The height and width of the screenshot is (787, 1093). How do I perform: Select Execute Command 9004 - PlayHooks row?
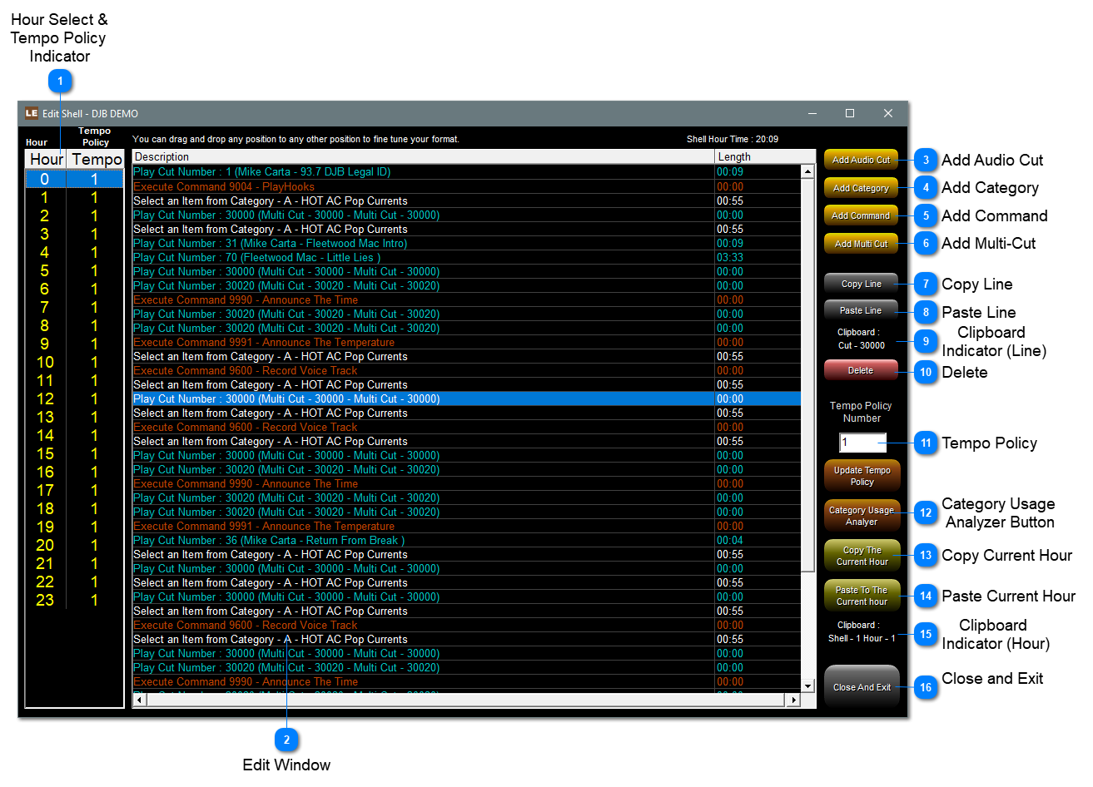(x=466, y=186)
